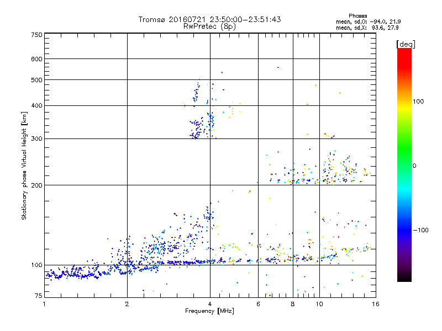Image resolution: width=442 pixels, height=331 pixels.
Task: Click the y-axis tick label '200'
Action: (36, 185)
